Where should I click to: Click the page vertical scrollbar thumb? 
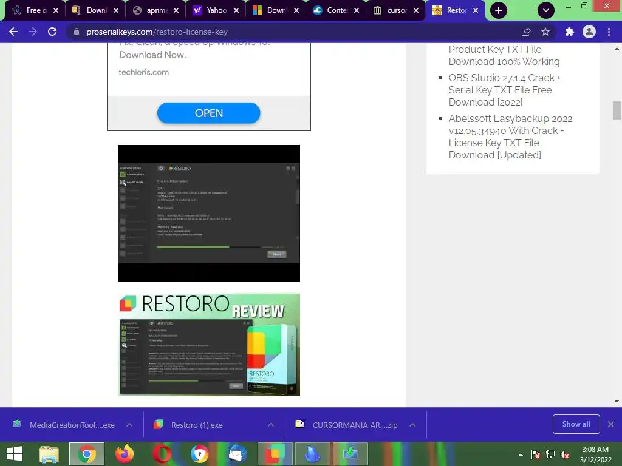[x=617, y=110]
